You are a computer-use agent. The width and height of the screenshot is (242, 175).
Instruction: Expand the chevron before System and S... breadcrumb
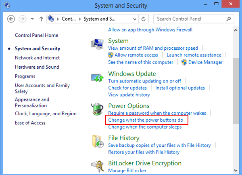(80, 19)
